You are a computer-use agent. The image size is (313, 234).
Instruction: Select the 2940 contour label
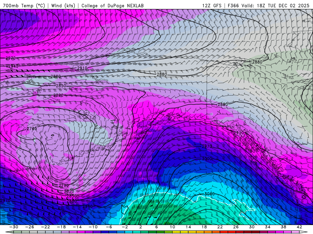(x=13, y=66)
